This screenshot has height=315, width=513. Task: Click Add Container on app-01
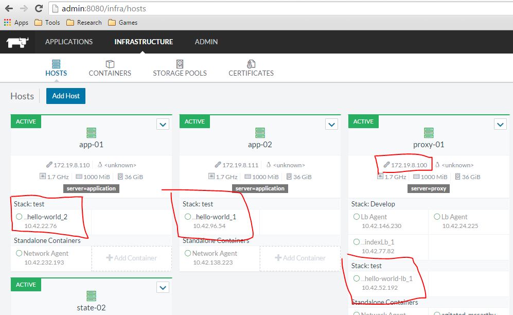coord(132,258)
